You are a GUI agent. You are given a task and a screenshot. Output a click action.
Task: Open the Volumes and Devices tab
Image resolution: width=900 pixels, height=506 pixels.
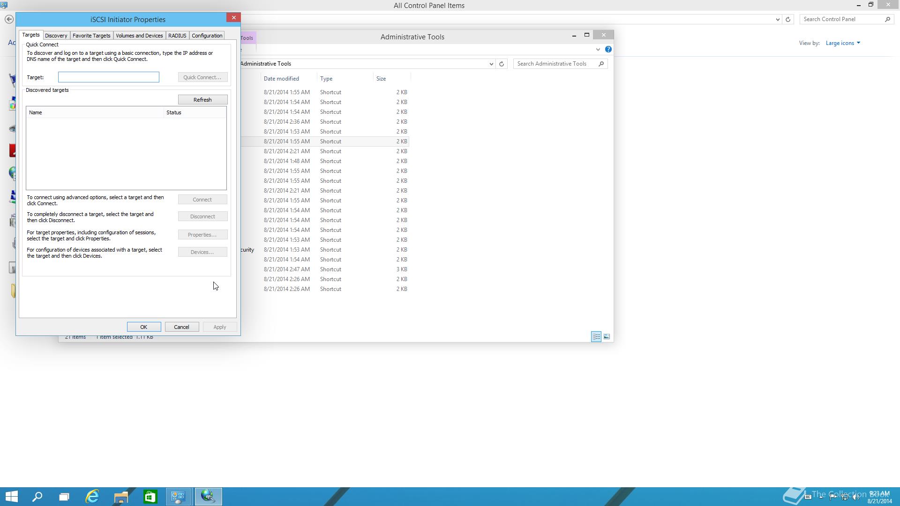click(x=139, y=36)
